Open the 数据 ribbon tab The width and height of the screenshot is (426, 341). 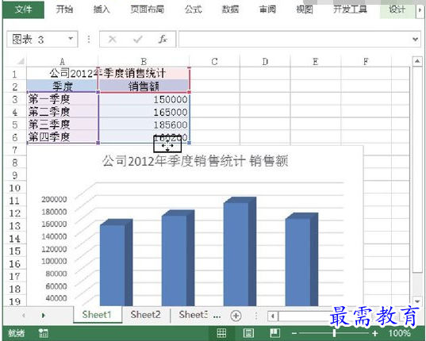[x=230, y=10]
